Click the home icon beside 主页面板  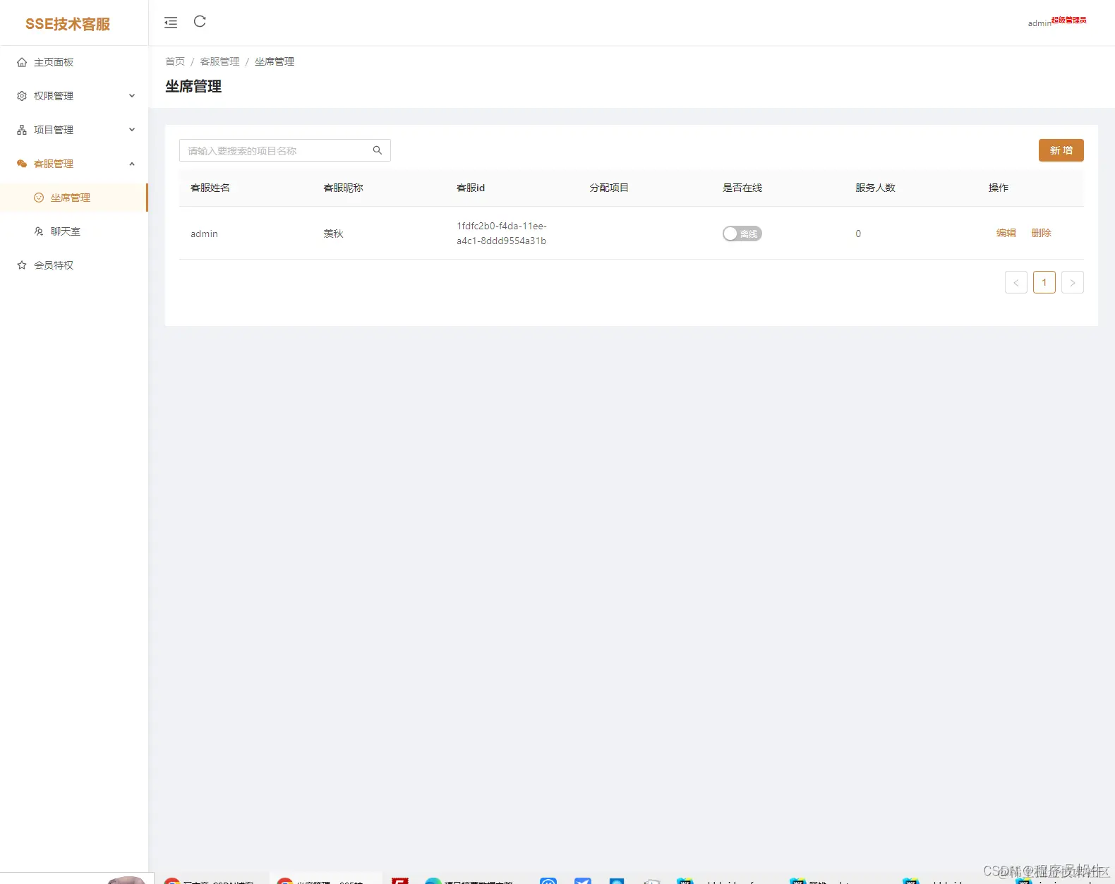point(22,62)
